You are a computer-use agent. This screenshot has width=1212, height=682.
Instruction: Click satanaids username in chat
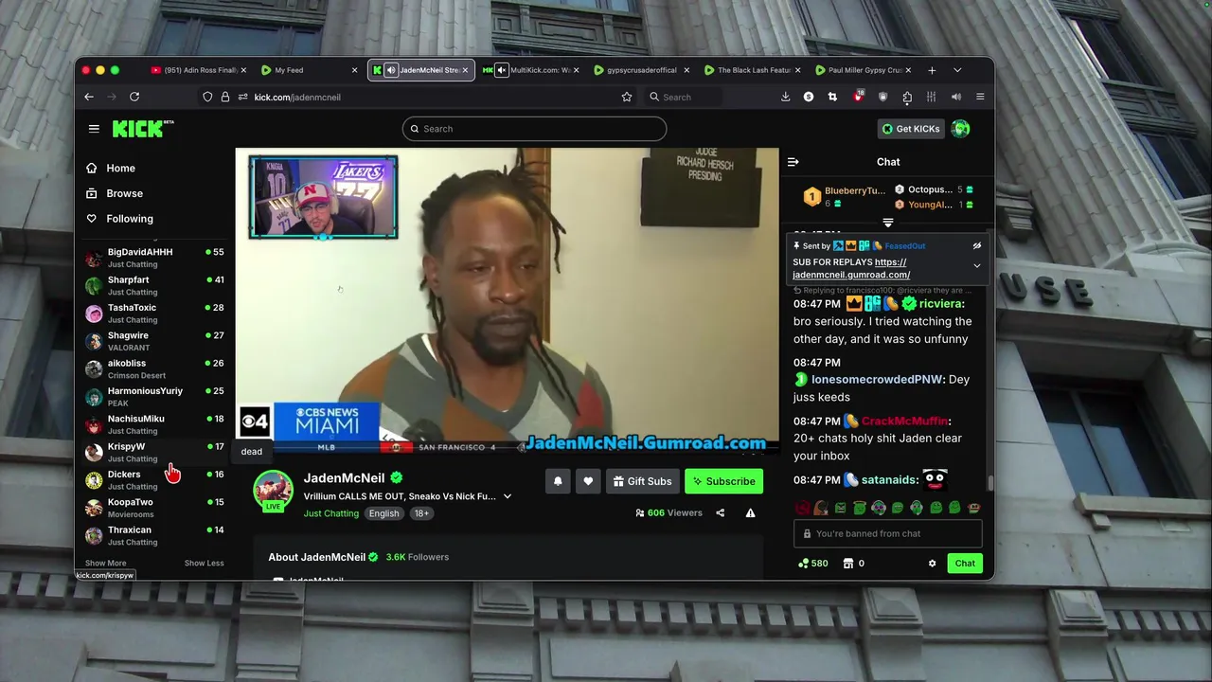coord(889,480)
